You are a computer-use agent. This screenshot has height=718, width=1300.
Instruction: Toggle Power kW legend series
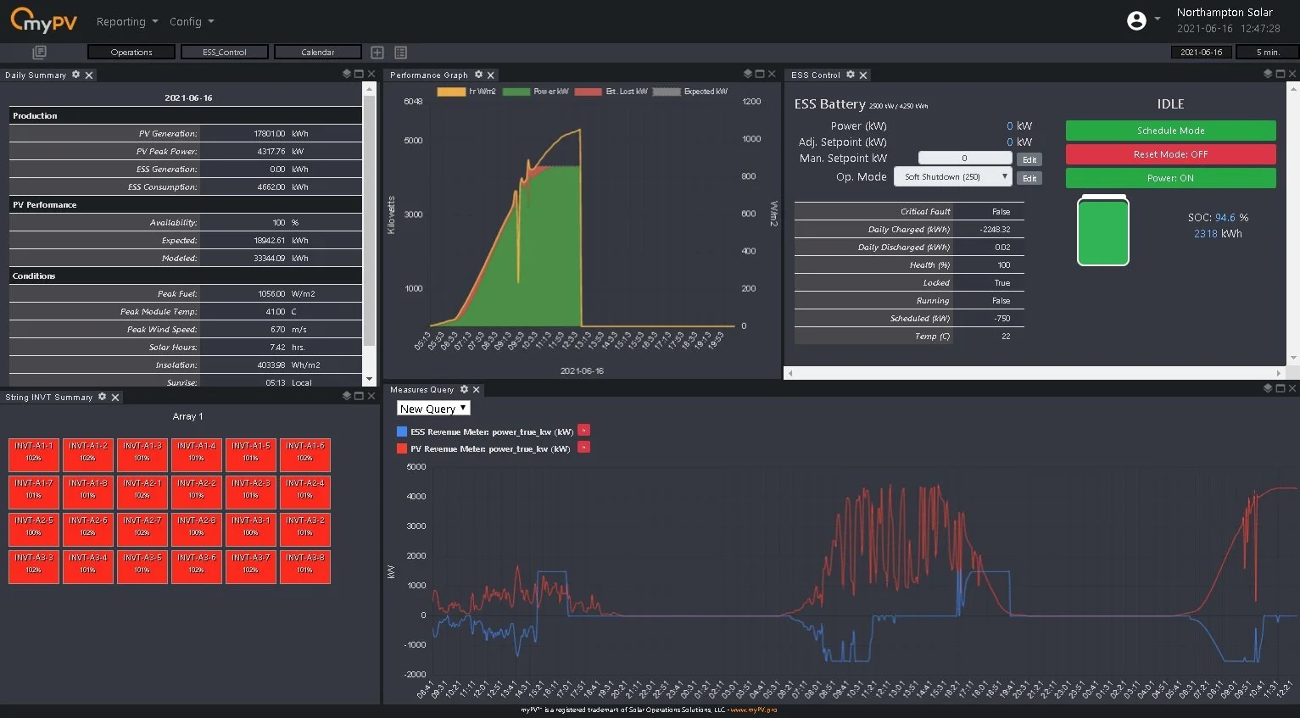535,92
